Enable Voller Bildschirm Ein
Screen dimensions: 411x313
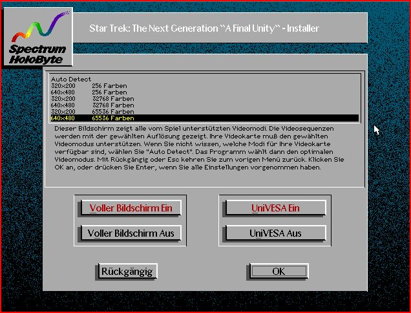tap(130, 208)
